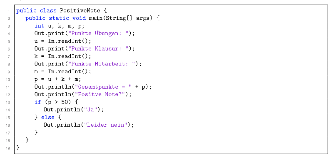Click the p = u + k + m expression
333x159 pixels.
pos(58,79)
